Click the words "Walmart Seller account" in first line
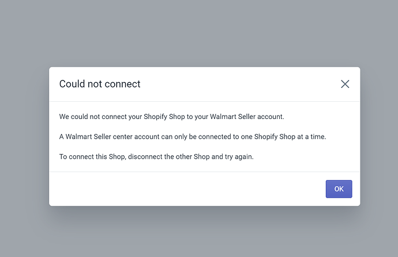Image resolution: width=398 pixels, height=257 pixels. click(246, 117)
